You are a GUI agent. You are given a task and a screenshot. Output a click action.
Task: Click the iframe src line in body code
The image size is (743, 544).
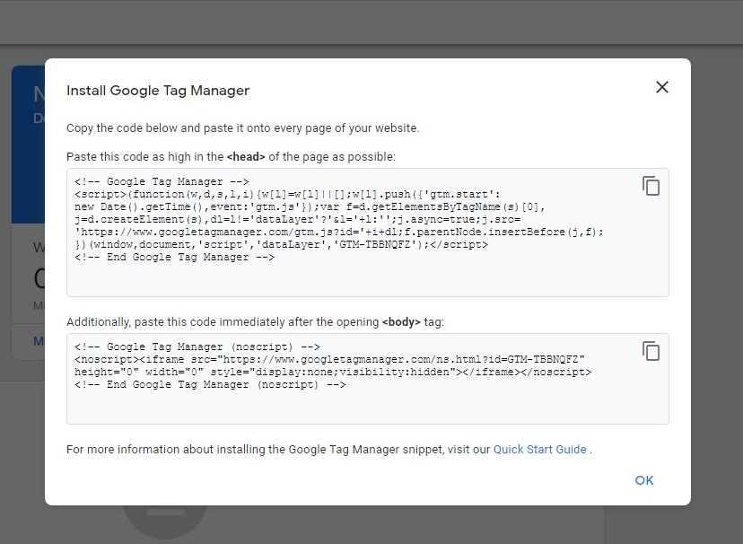tap(329, 359)
